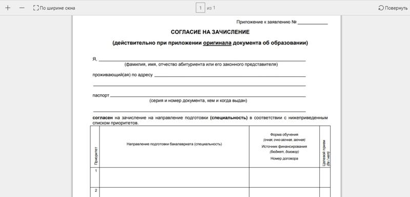
Task: Click the Направление подготовки бакалавриата column header
Action: coord(174,144)
